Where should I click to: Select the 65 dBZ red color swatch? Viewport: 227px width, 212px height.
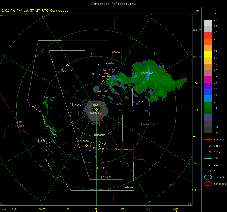click(x=208, y=36)
